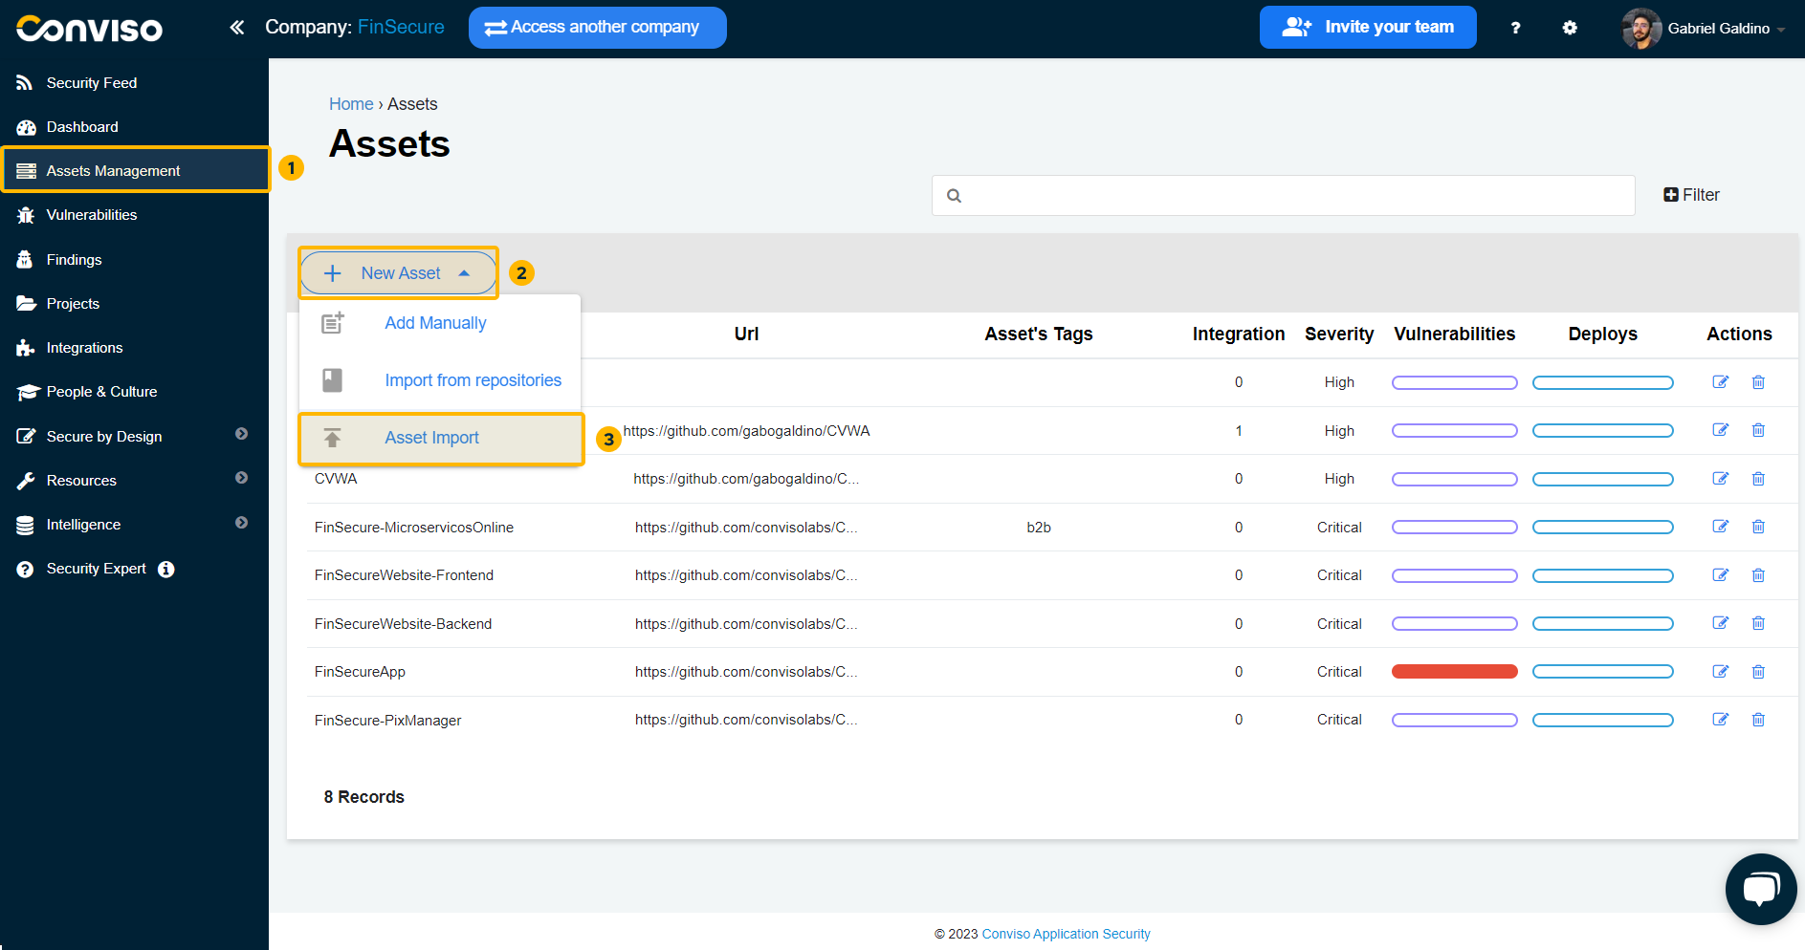
Task: Delete the FinSecureApp asset
Action: point(1758,672)
